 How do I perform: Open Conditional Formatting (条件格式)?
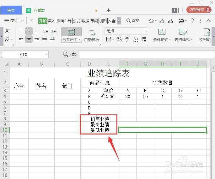[162, 35]
